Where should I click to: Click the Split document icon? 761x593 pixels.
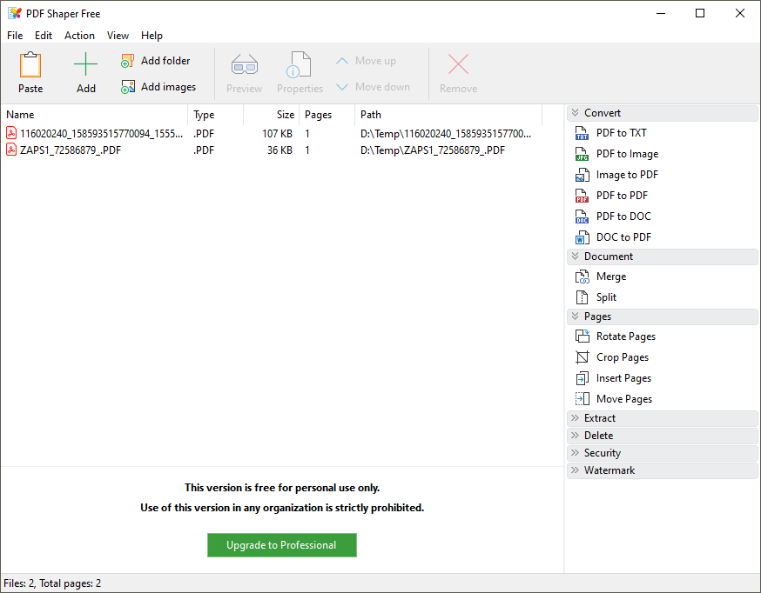582,297
